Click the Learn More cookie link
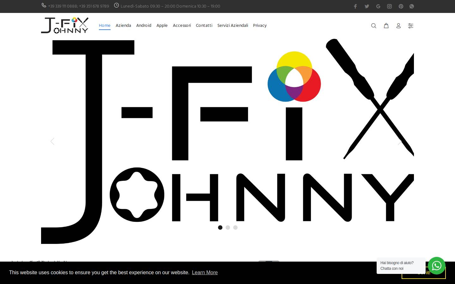Image resolution: width=455 pixels, height=284 pixels. click(205, 273)
